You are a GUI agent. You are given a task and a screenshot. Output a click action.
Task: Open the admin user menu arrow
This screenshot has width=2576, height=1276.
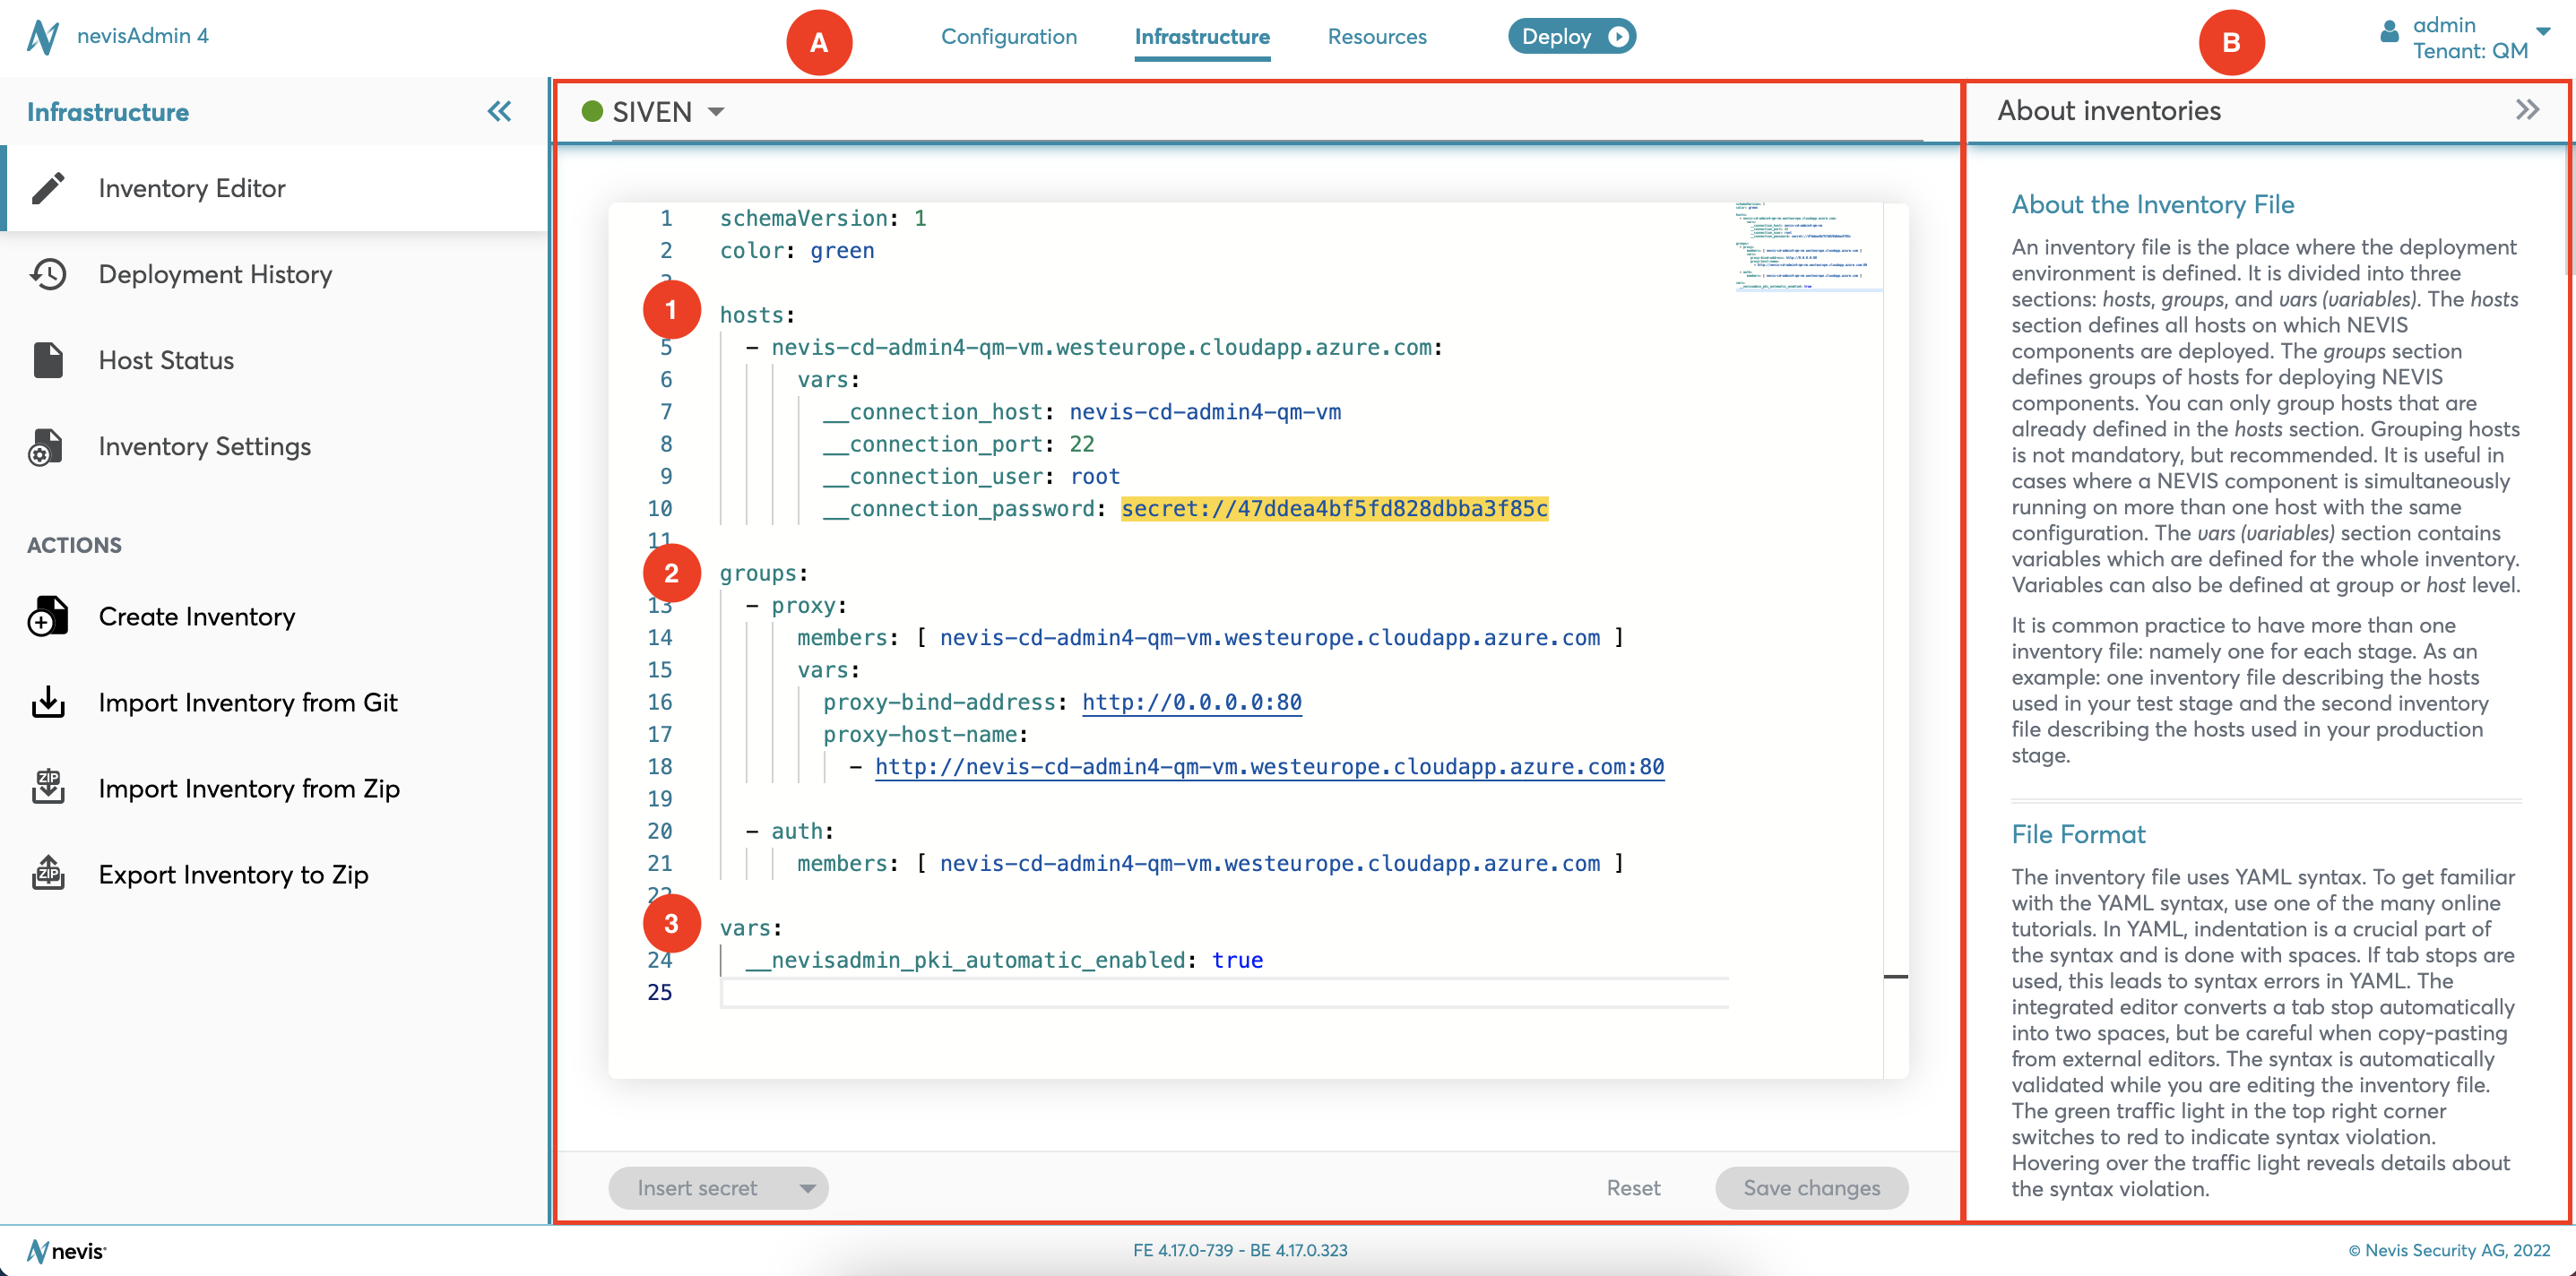(x=2543, y=32)
